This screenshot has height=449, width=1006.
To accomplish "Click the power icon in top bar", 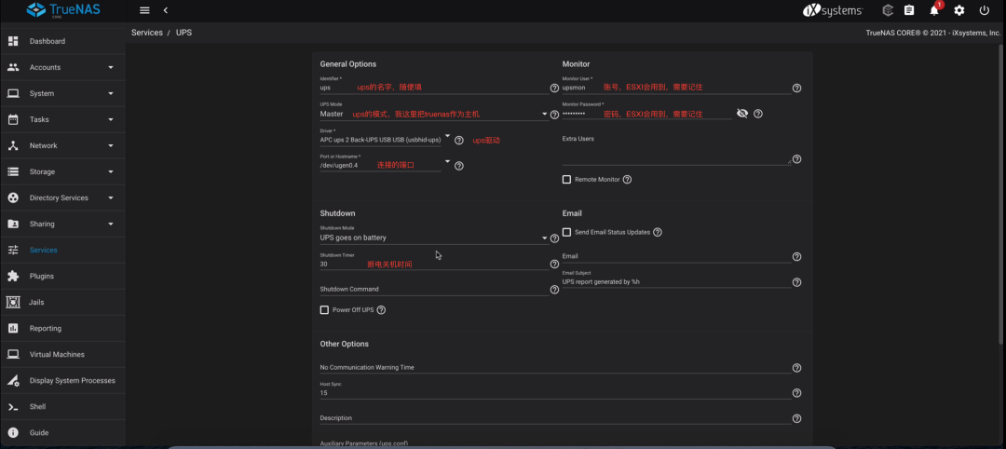I will point(985,10).
